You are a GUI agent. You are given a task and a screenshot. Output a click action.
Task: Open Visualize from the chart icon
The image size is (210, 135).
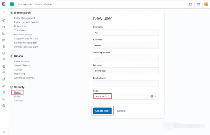click(x=4, y=27)
